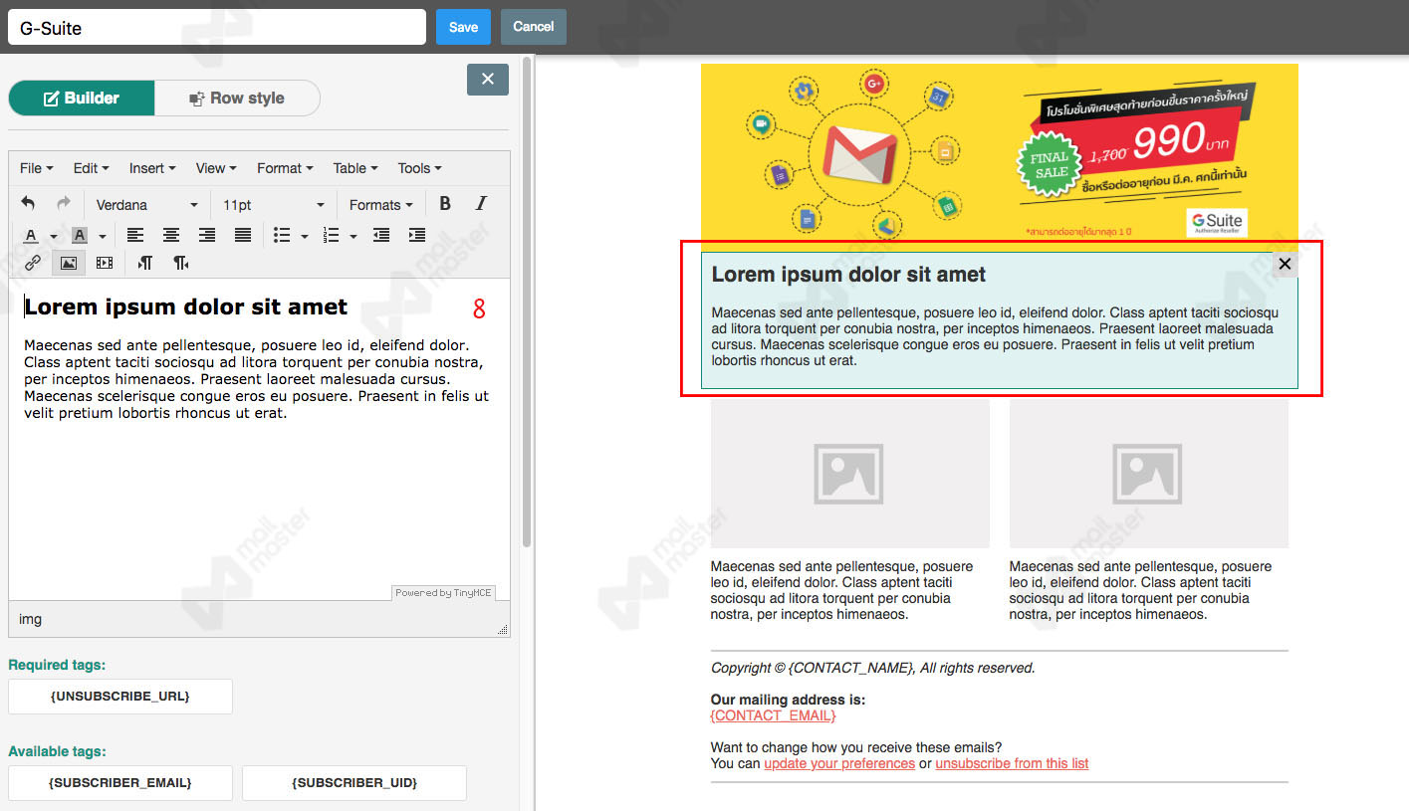The height and width of the screenshot is (811, 1409).
Task: Insert the {UNSUBSCRIBE_URL} tag
Action: click(119, 696)
